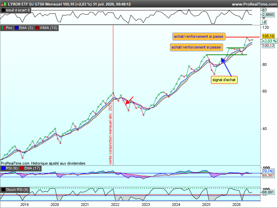Click the 2019 label on time axis

tap(24, 205)
